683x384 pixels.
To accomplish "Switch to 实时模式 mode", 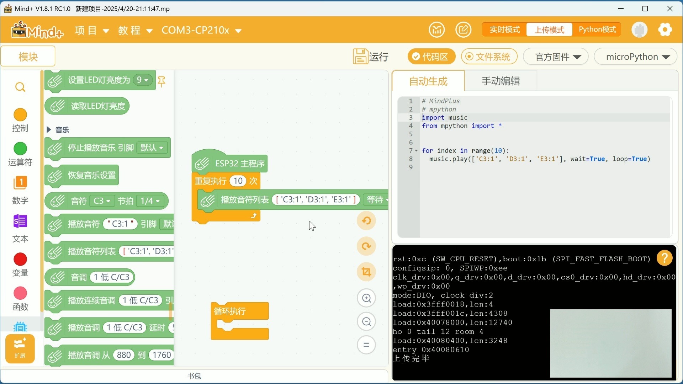I will [504, 30].
